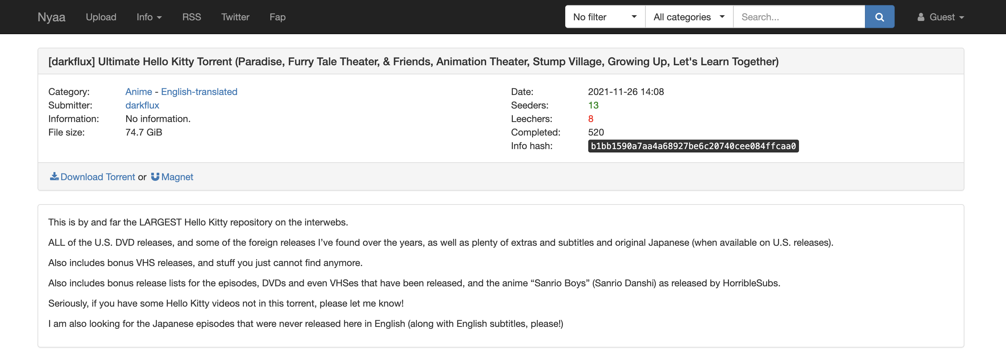
Task: Click the completed count 520
Action: pos(596,132)
